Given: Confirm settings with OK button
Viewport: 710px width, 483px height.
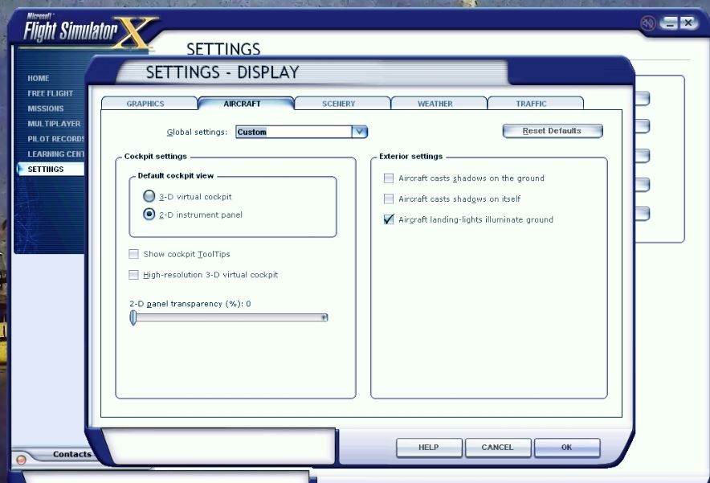Looking at the screenshot, I should coord(567,448).
